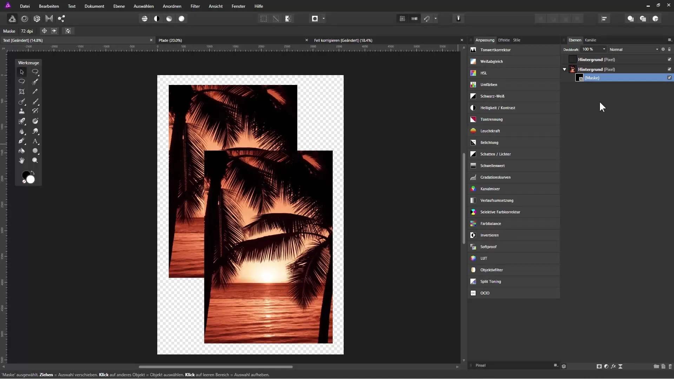Select the Clone Stamp tool
674x379 pixels.
[x=22, y=111]
